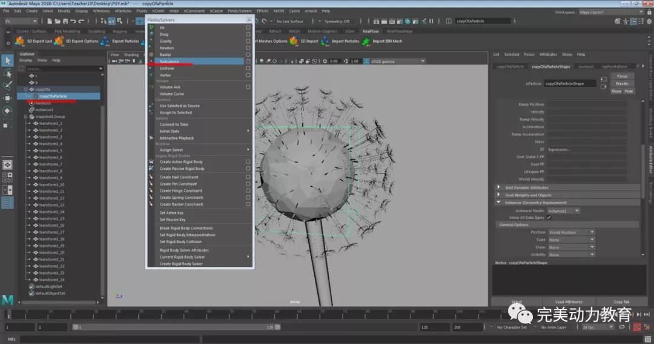
Task: Click the Export Particles shelf icon
Action: [x=107, y=41]
